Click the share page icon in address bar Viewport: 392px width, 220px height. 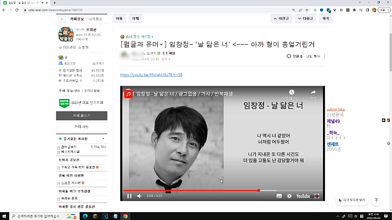tap(300, 10)
